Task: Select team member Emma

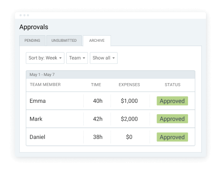Action: tap(38, 101)
